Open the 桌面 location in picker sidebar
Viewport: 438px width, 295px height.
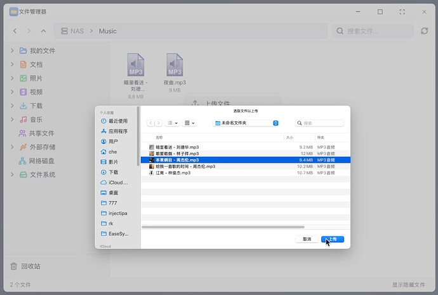click(113, 193)
